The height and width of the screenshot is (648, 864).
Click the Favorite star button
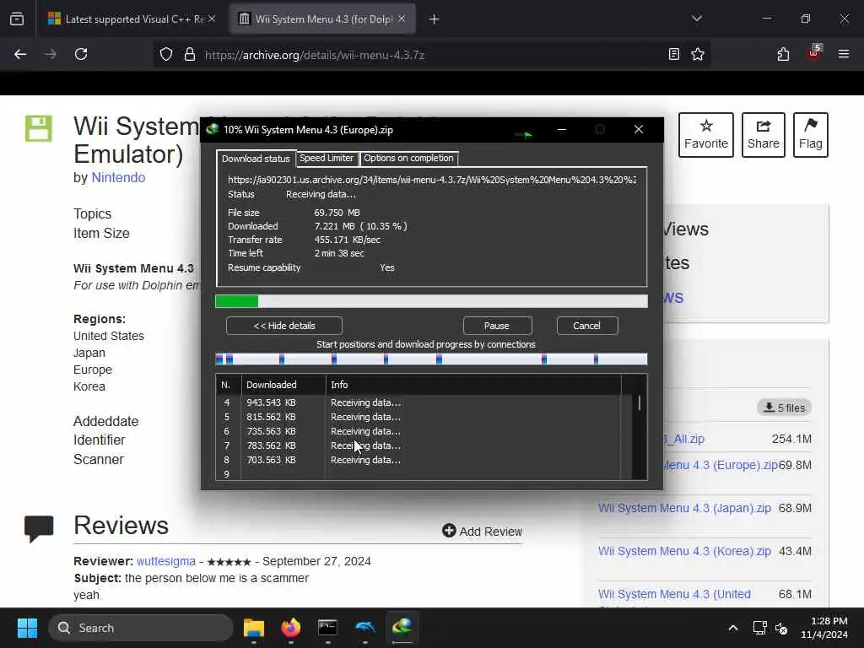click(x=706, y=135)
